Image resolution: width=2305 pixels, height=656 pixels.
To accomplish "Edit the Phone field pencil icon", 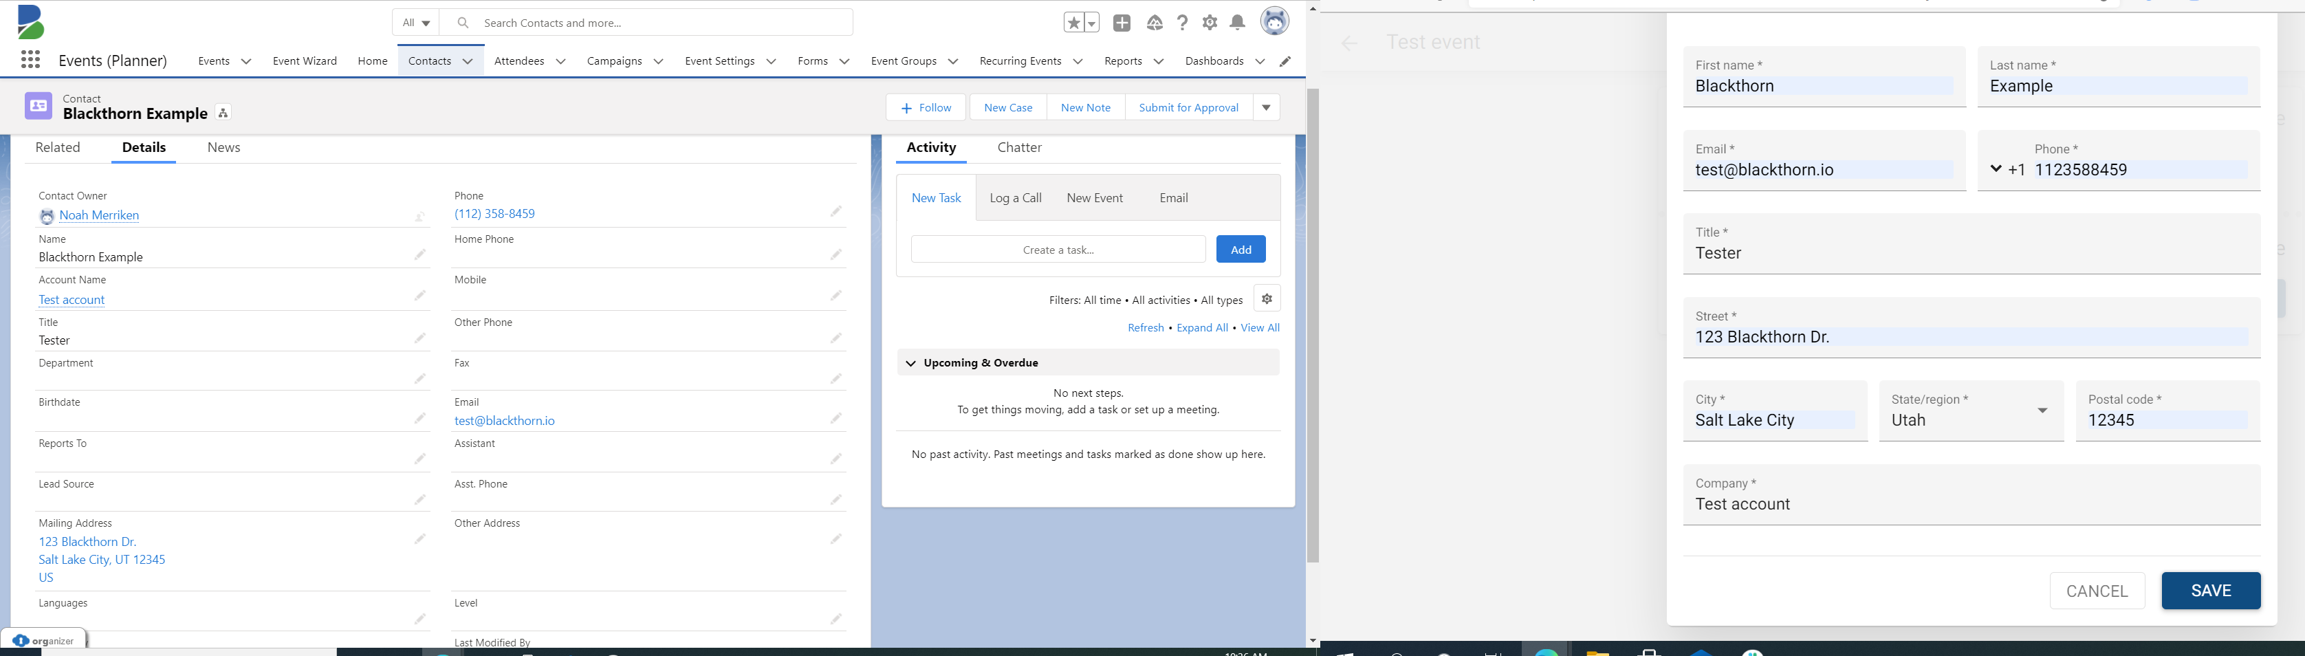I will pyautogui.click(x=835, y=212).
